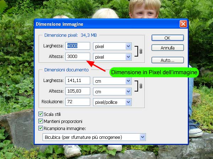The height and width of the screenshot is (159, 213).
Task: Open the pixel height unit dropdown
Action: (112, 57)
